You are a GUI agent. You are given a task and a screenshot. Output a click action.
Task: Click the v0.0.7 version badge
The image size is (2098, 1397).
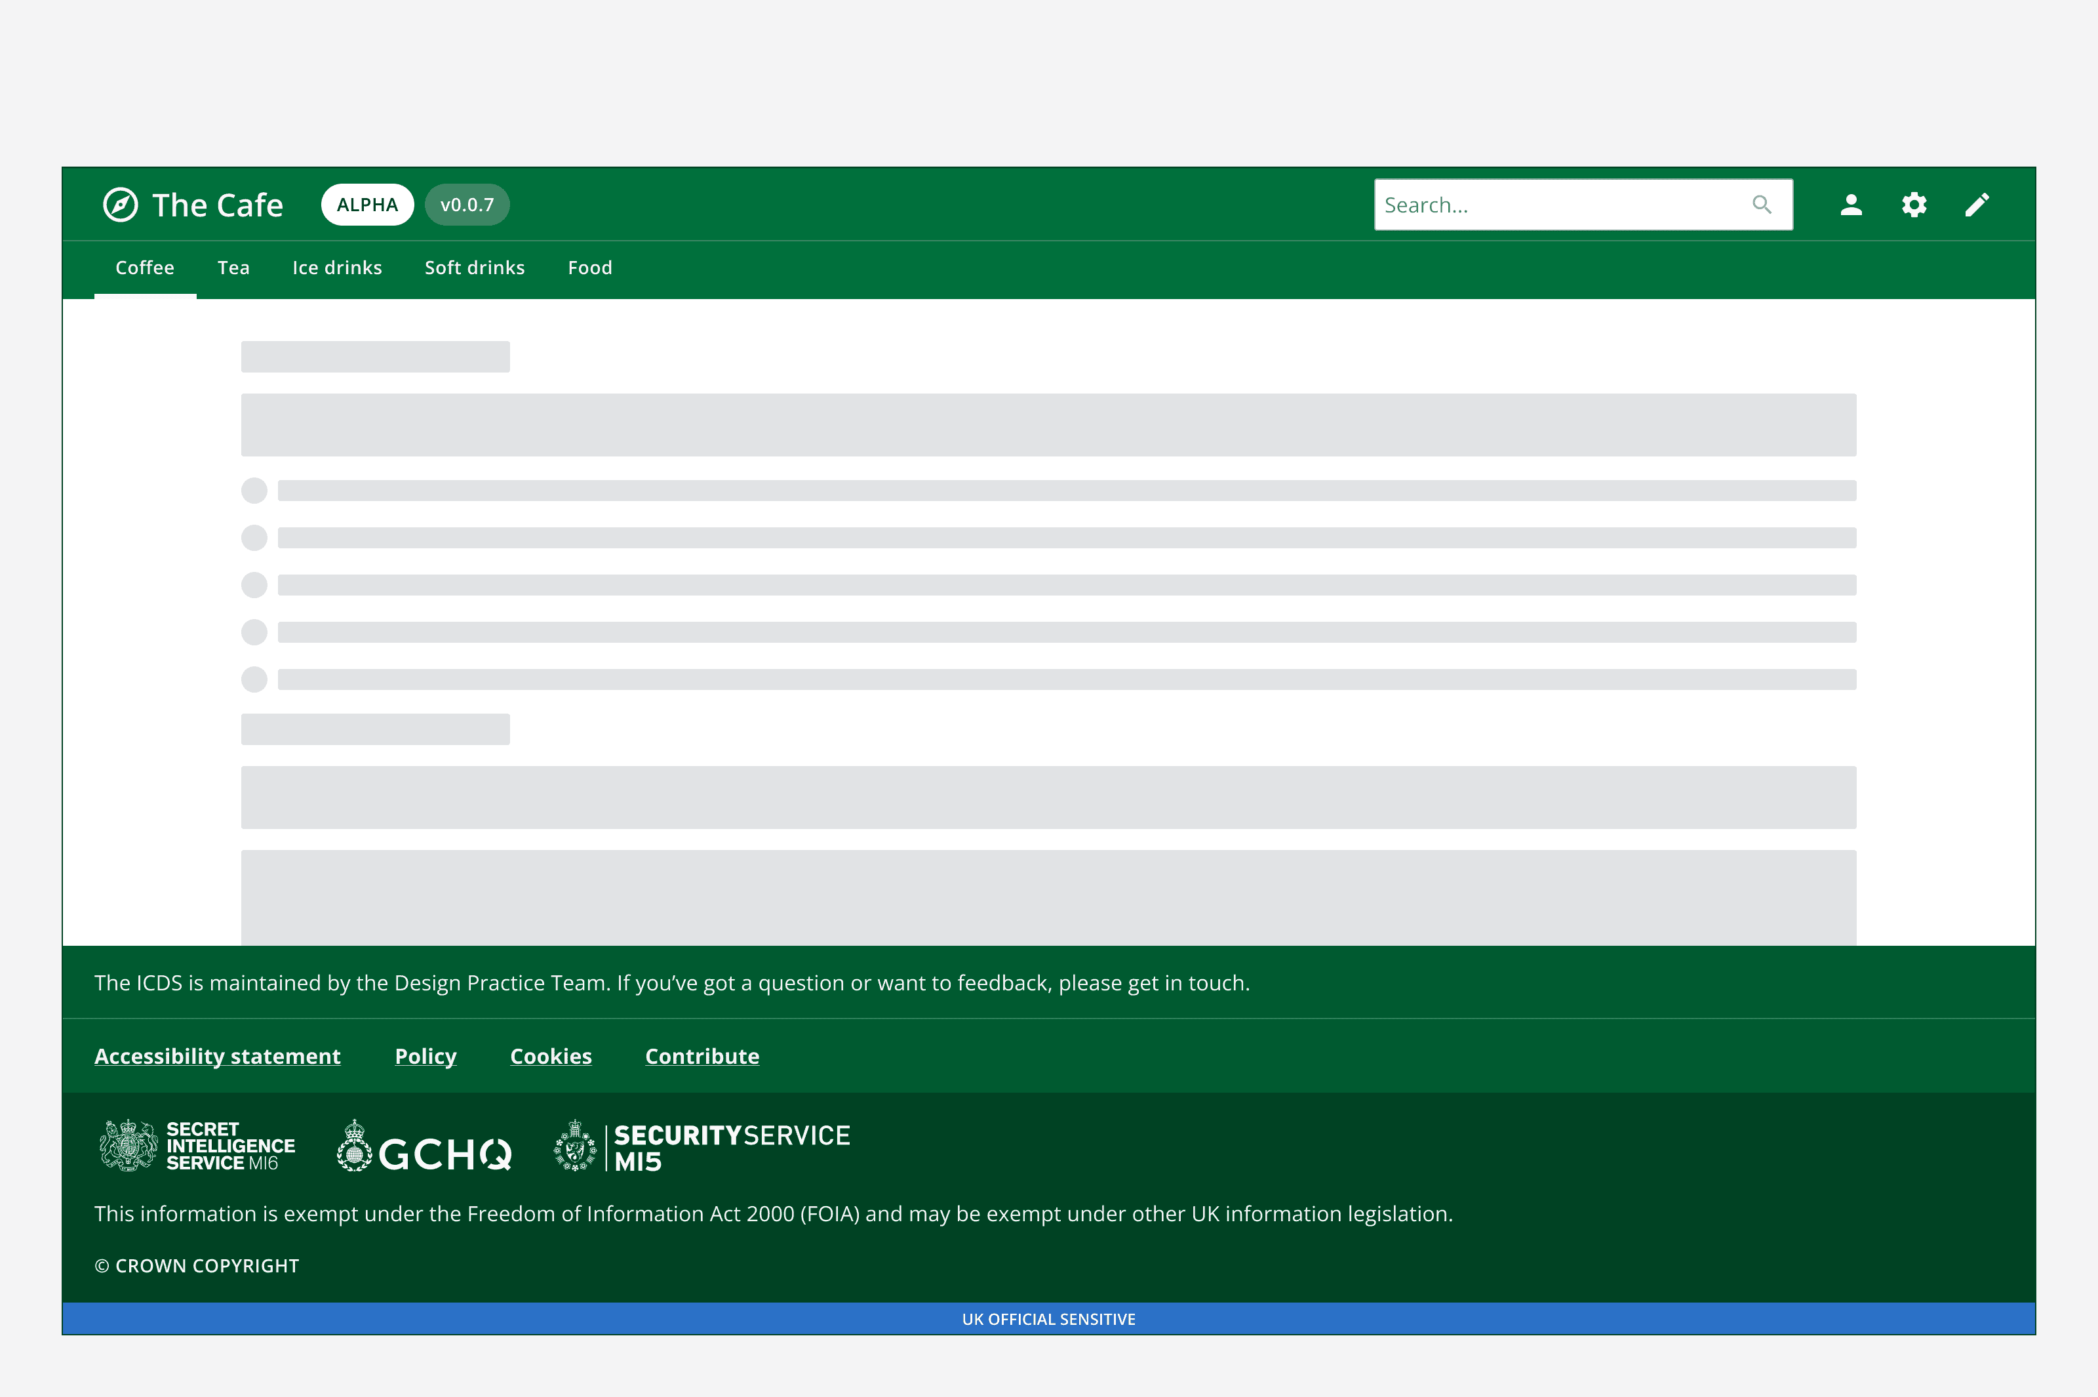pyautogui.click(x=467, y=204)
